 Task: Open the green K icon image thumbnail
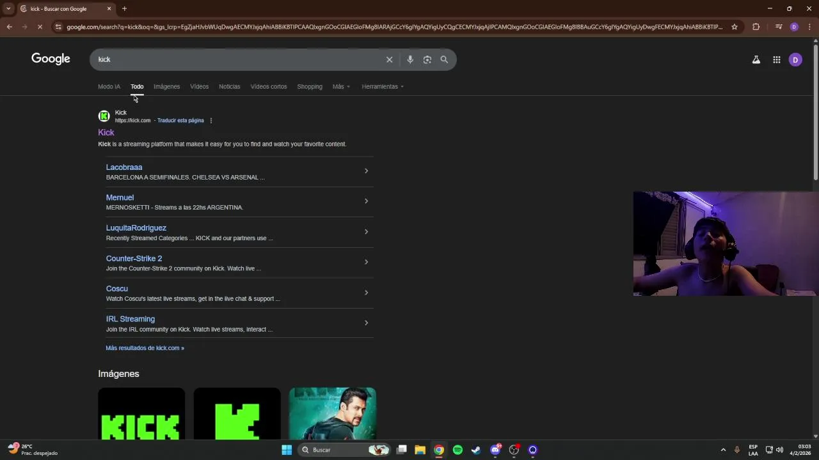(x=237, y=413)
